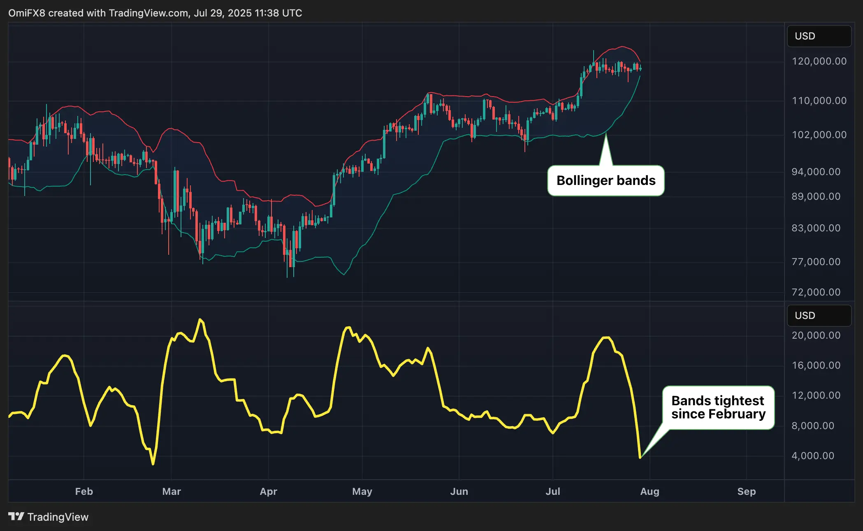Image resolution: width=863 pixels, height=531 pixels.
Task: Click the Aug label on time axis
Action: [x=650, y=492]
